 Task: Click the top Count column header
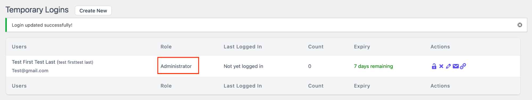[316, 47]
